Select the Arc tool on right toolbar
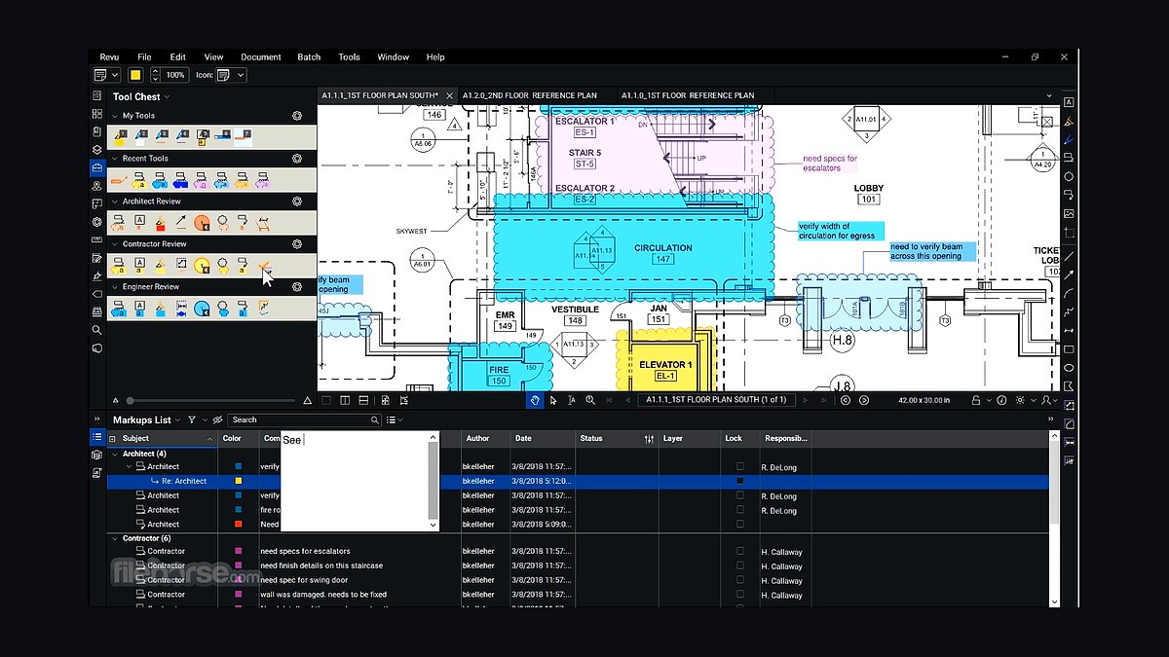Screen dimensions: 1169x657 click(x=1069, y=293)
